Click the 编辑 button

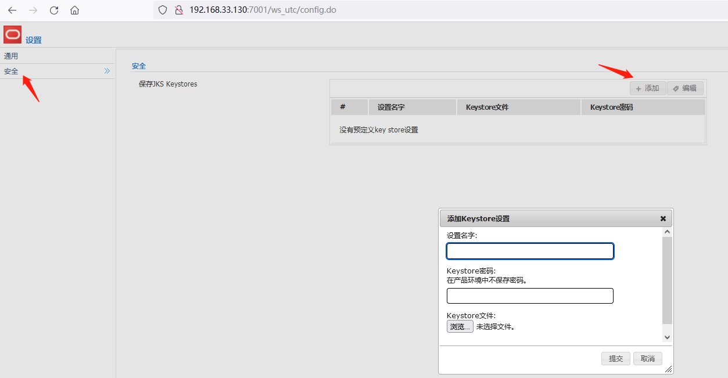pyautogui.click(x=686, y=88)
